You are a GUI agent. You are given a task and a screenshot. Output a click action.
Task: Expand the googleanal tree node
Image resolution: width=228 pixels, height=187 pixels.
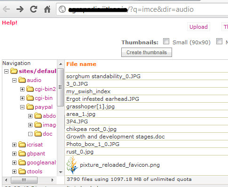[14, 163]
